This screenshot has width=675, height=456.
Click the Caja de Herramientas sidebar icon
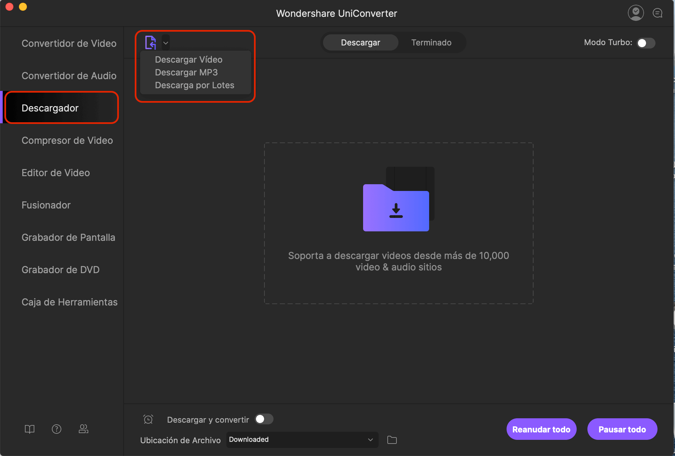pos(70,302)
